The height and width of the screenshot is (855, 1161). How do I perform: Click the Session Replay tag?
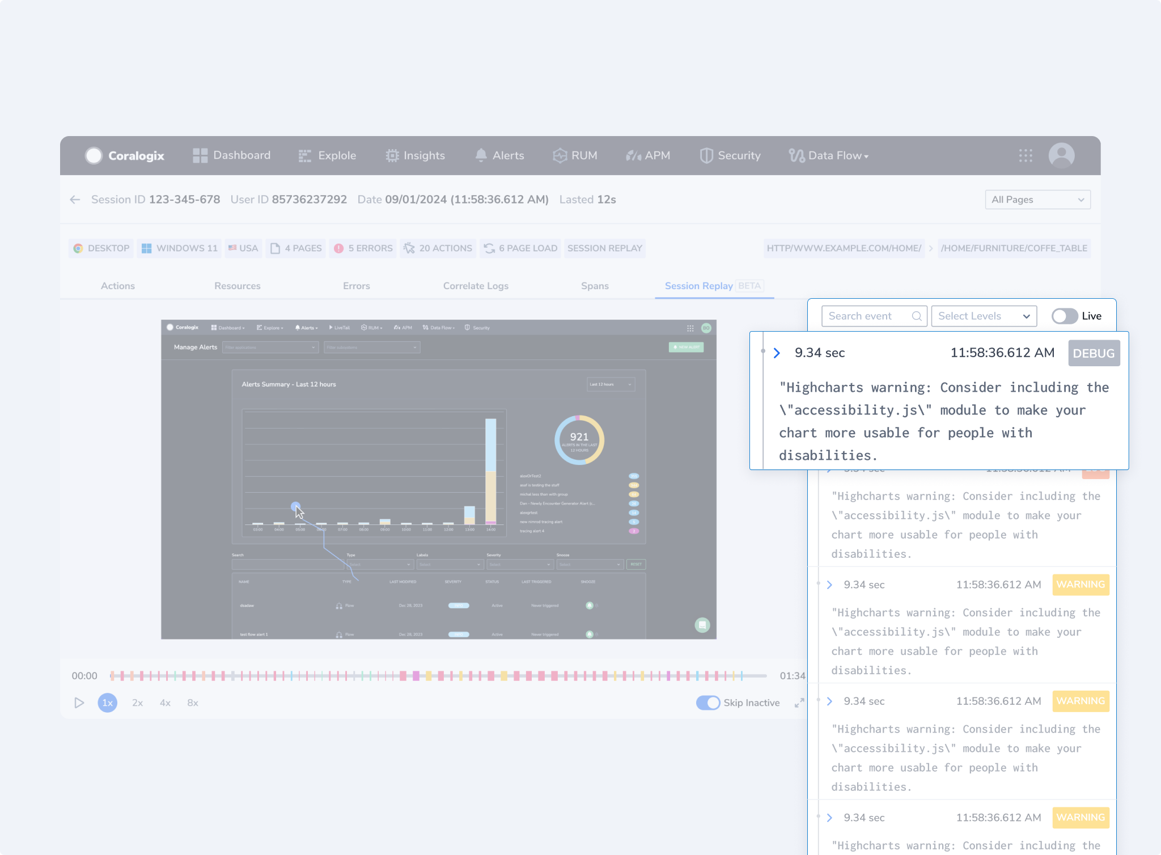(x=605, y=248)
